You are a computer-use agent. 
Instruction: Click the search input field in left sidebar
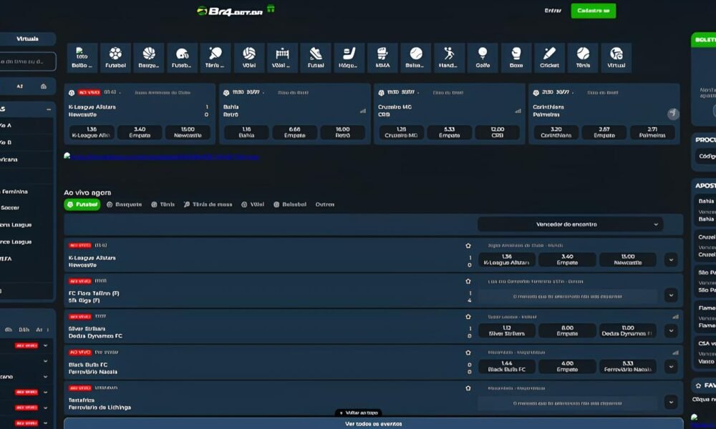pos(27,61)
